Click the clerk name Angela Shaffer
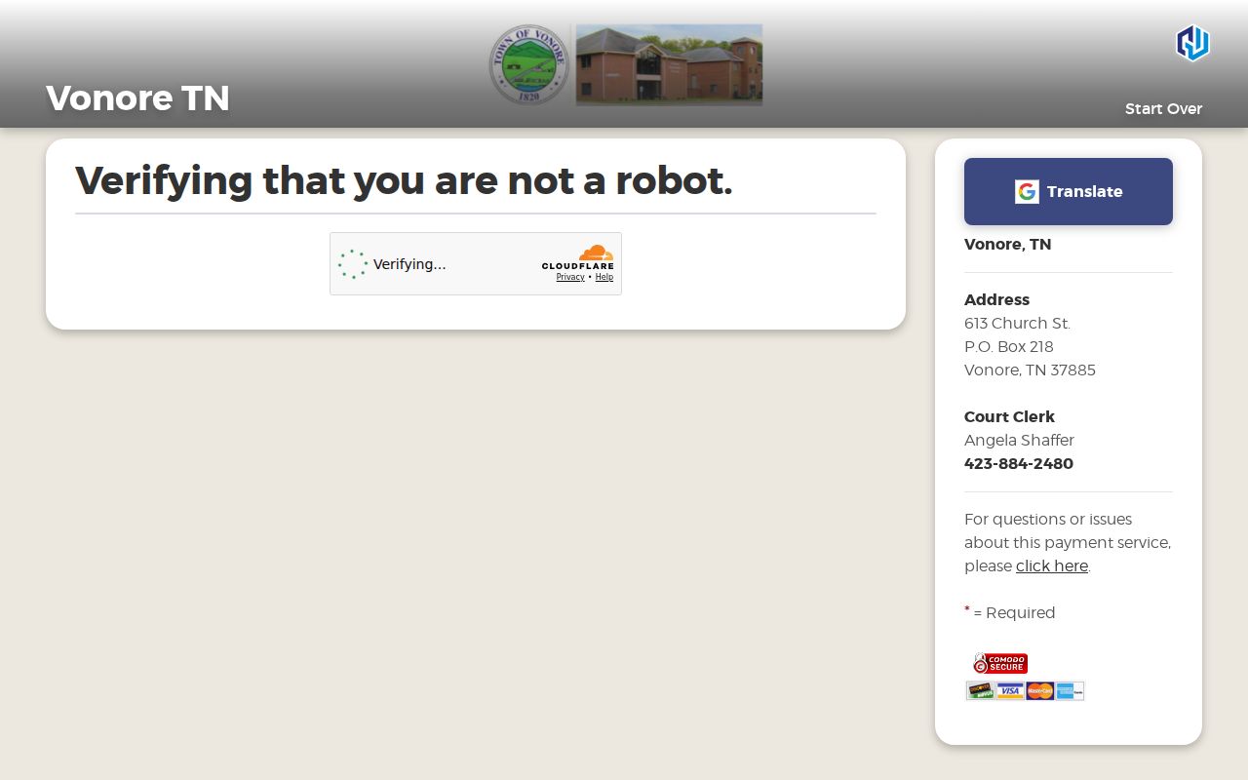Image resolution: width=1248 pixels, height=780 pixels. [x=1019, y=441]
